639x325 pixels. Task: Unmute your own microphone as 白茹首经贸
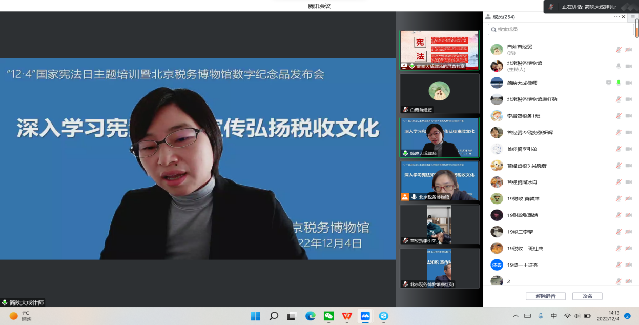(619, 50)
